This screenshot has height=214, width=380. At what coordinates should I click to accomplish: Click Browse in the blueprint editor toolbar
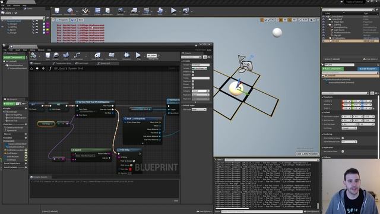[x=56, y=56]
